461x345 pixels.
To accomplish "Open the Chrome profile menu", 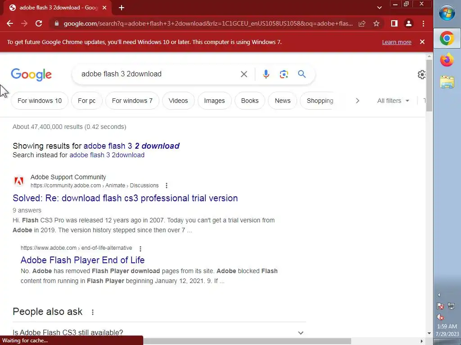I will (x=409, y=24).
